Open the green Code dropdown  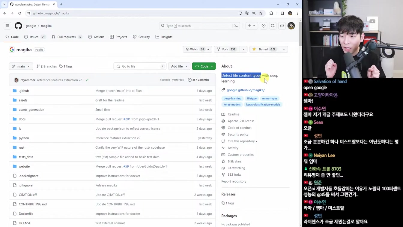click(x=204, y=66)
